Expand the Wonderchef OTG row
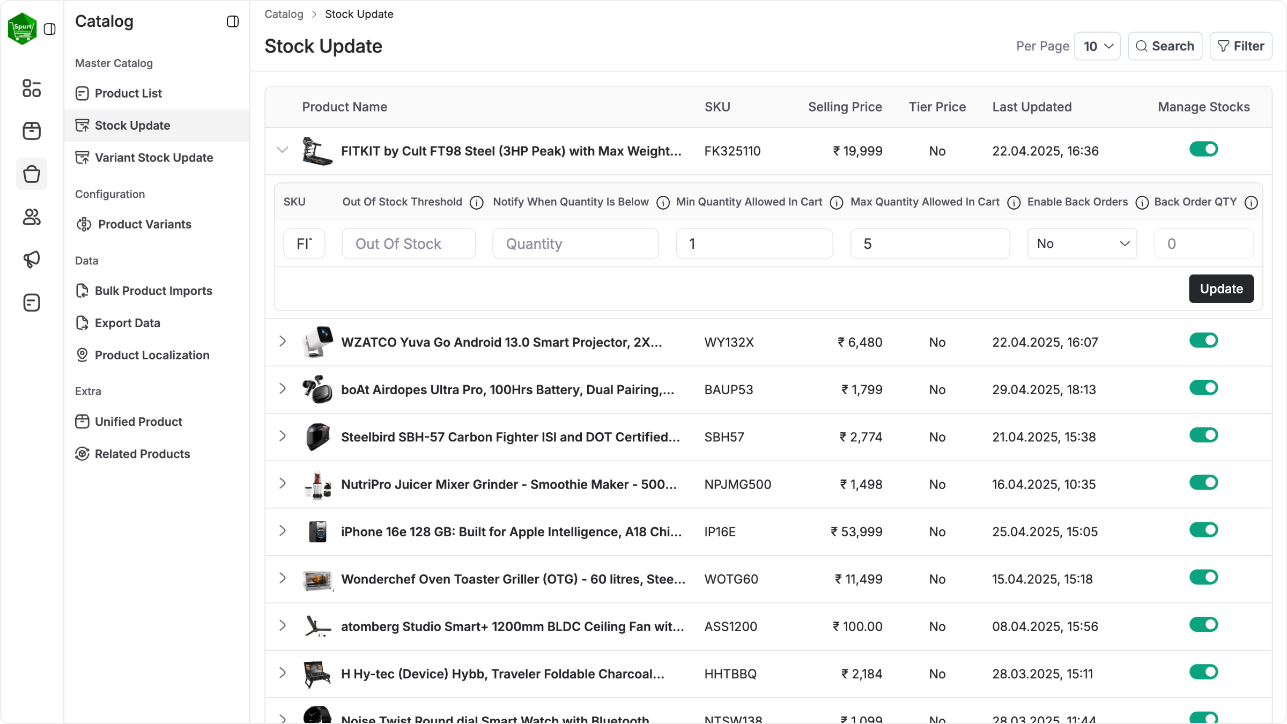This screenshot has height=724, width=1287. [283, 578]
